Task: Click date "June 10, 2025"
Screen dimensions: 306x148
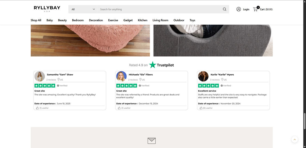Action: (64, 103)
